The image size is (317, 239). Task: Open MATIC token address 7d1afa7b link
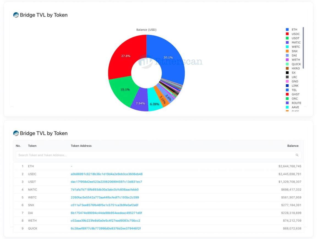[105, 189]
